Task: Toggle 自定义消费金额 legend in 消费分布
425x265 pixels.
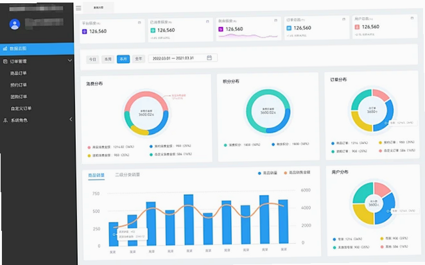Action: point(171,154)
